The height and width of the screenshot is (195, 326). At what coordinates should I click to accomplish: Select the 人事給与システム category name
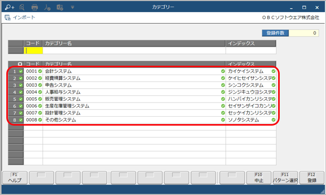click(x=63, y=92)
